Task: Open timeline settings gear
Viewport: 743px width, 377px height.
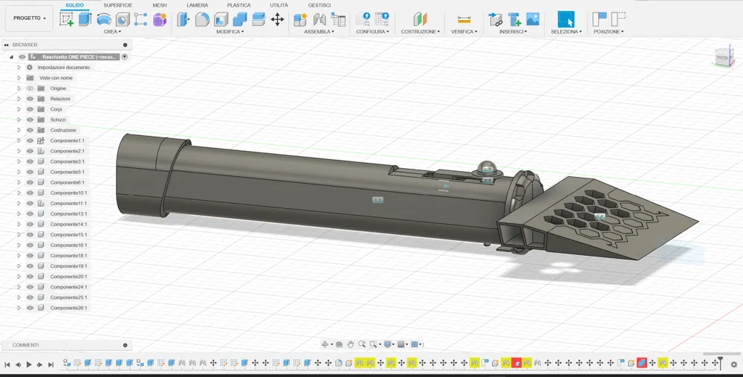Action: (x=734, y=364)
